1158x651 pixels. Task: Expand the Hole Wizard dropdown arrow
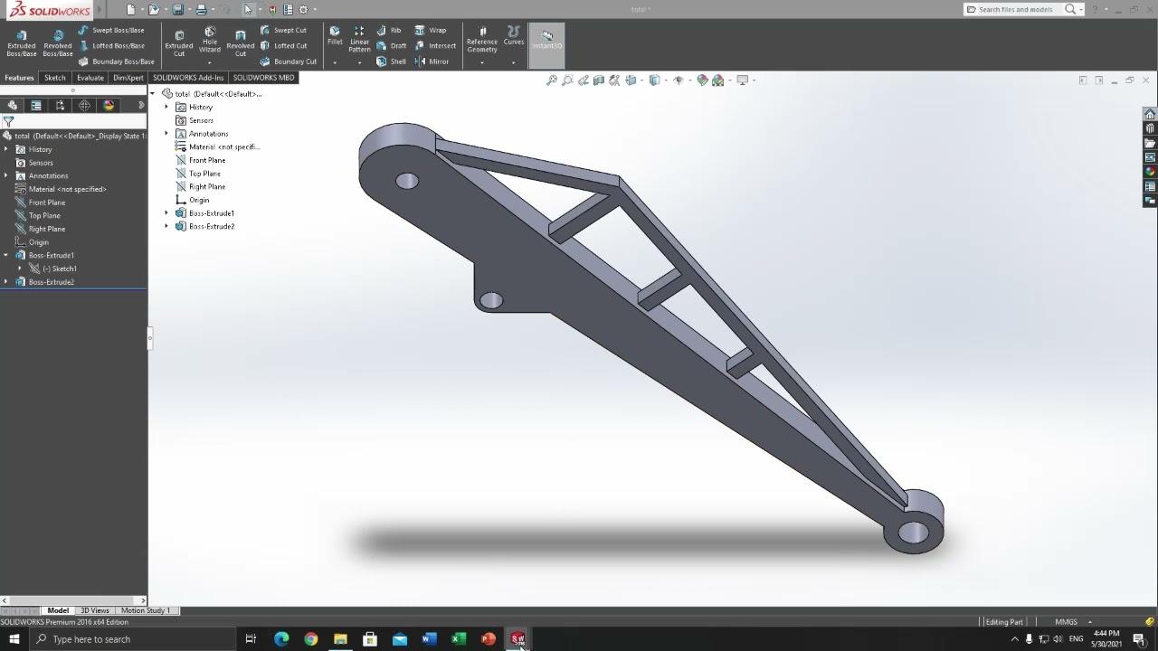coord(210,62)
